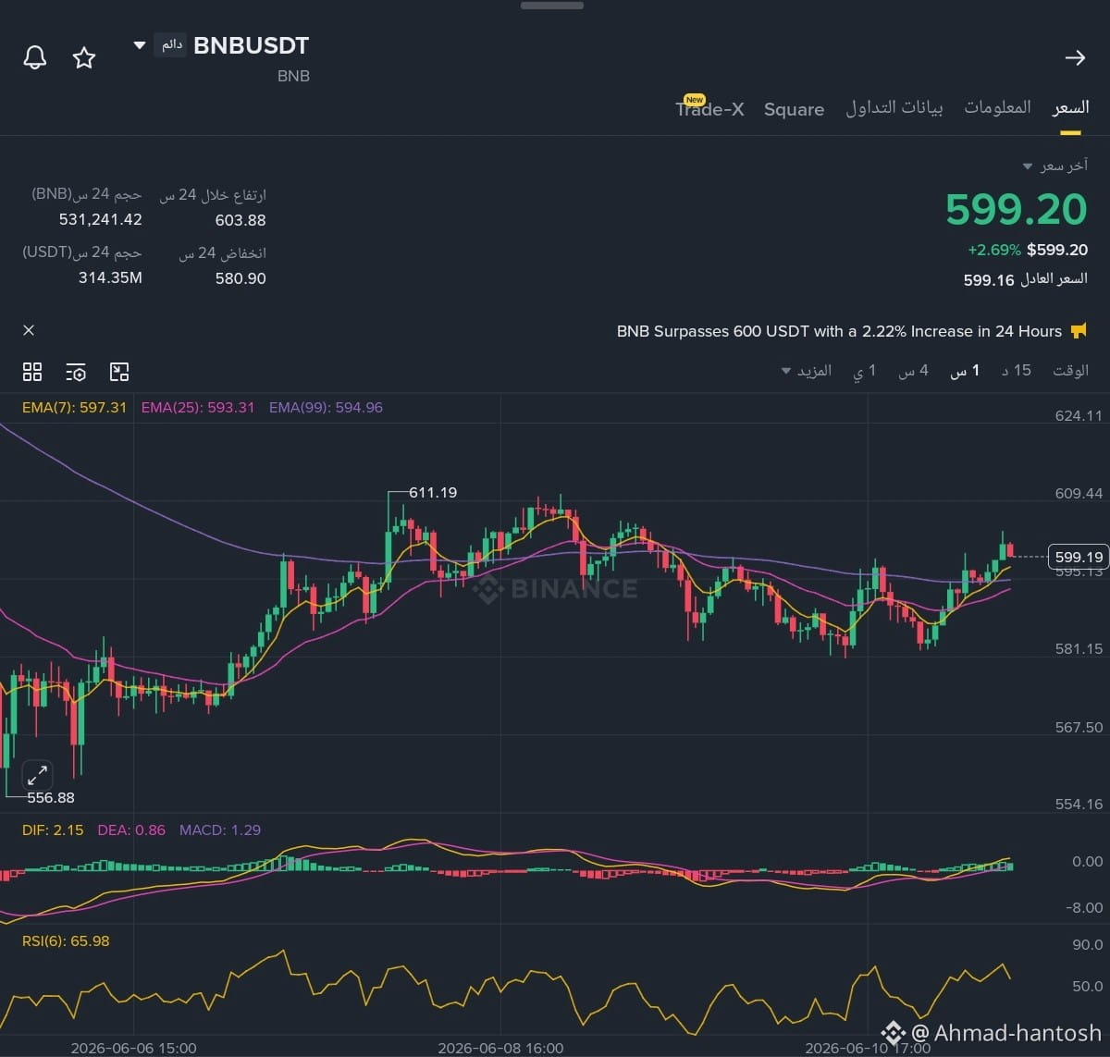1110x1057 pixels.
Task: Click the megaphone announcement icon
Action: [x=1079, y=331]
